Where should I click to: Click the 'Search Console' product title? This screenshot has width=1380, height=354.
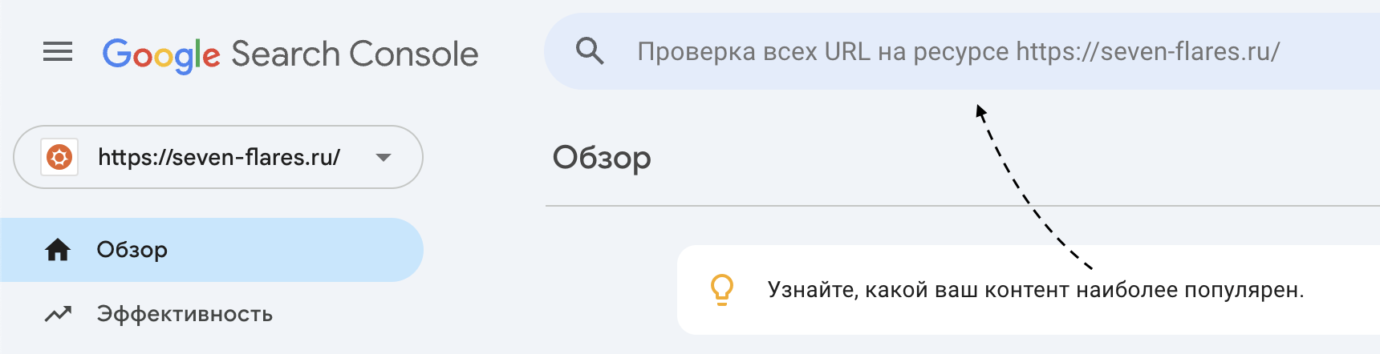(355, 54)
